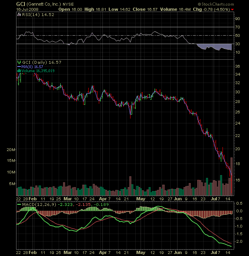Click the red down-arrow change indicator
Viewport: 249px width, 256px height.
click(232, 10)
